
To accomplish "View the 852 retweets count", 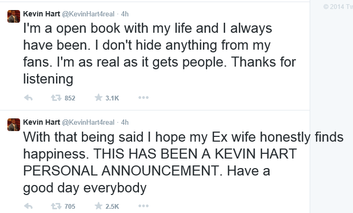I will (x=70, y=98).
